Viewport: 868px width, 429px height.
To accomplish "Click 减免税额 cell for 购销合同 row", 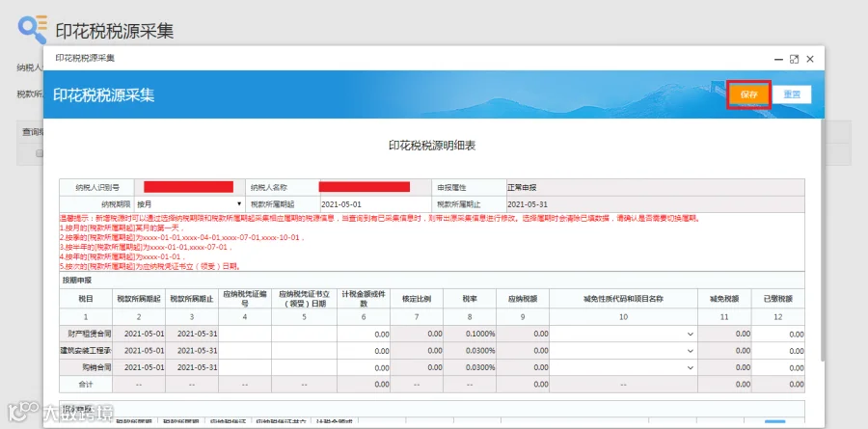I will tap(724, 367).
